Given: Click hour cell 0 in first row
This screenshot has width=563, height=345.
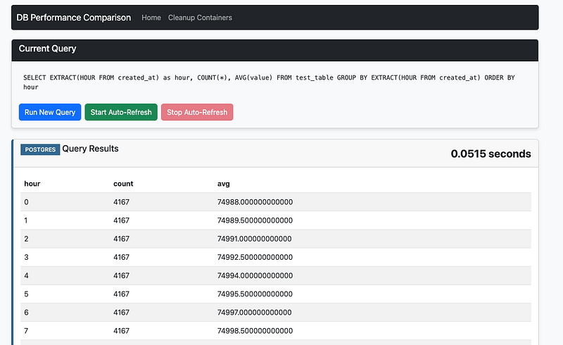Looking at the screenshot, I should pyautogui.click(x=26, y=202).
